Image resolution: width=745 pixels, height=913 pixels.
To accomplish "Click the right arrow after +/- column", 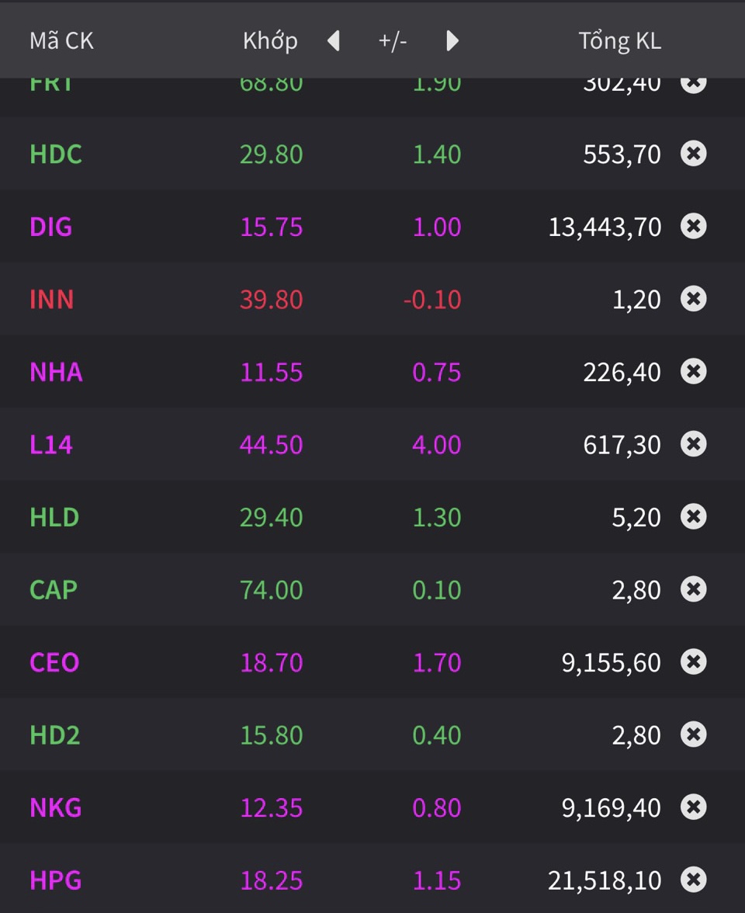I will click(x=452, y=41).
